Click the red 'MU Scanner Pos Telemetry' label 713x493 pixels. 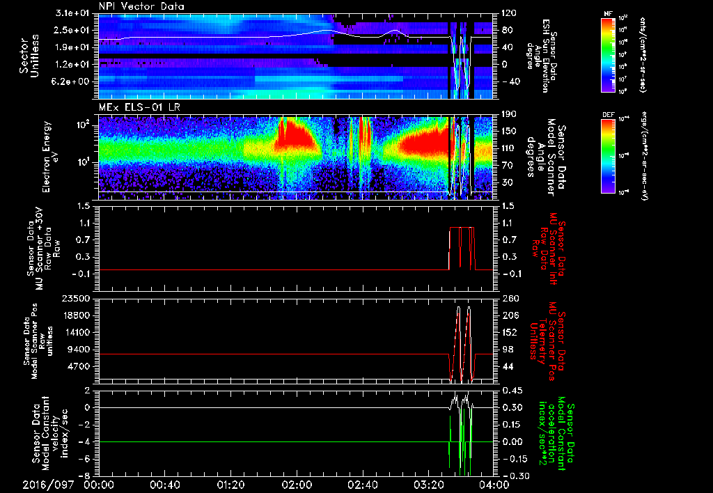coord(546,341)
